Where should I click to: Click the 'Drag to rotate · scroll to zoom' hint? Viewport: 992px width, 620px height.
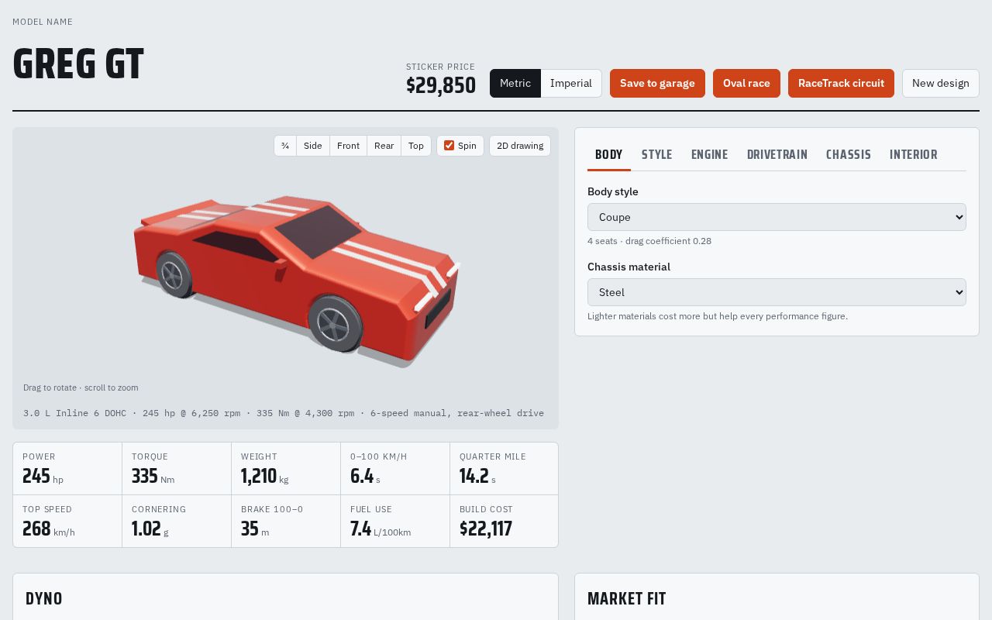point(81,387)
